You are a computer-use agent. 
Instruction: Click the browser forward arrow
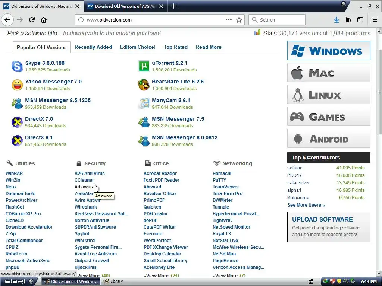coord(20,20)
